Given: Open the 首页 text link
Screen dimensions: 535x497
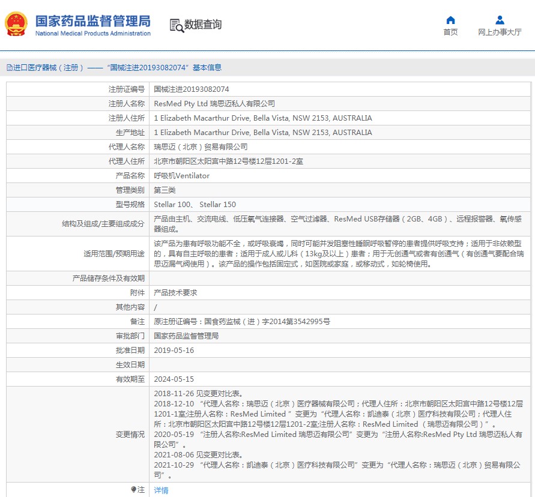Looking at the screenshot, I should coord(450,32).
